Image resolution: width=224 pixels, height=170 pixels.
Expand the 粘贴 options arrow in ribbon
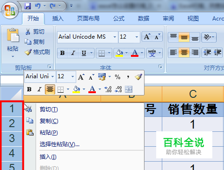click(13, 57)
